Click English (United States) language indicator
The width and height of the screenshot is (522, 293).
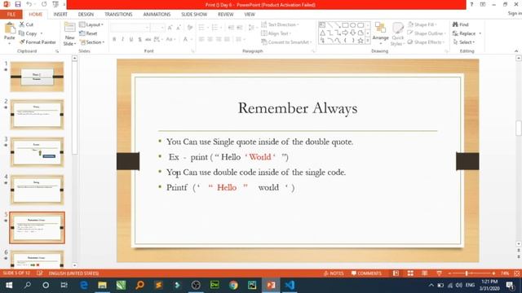73,273
